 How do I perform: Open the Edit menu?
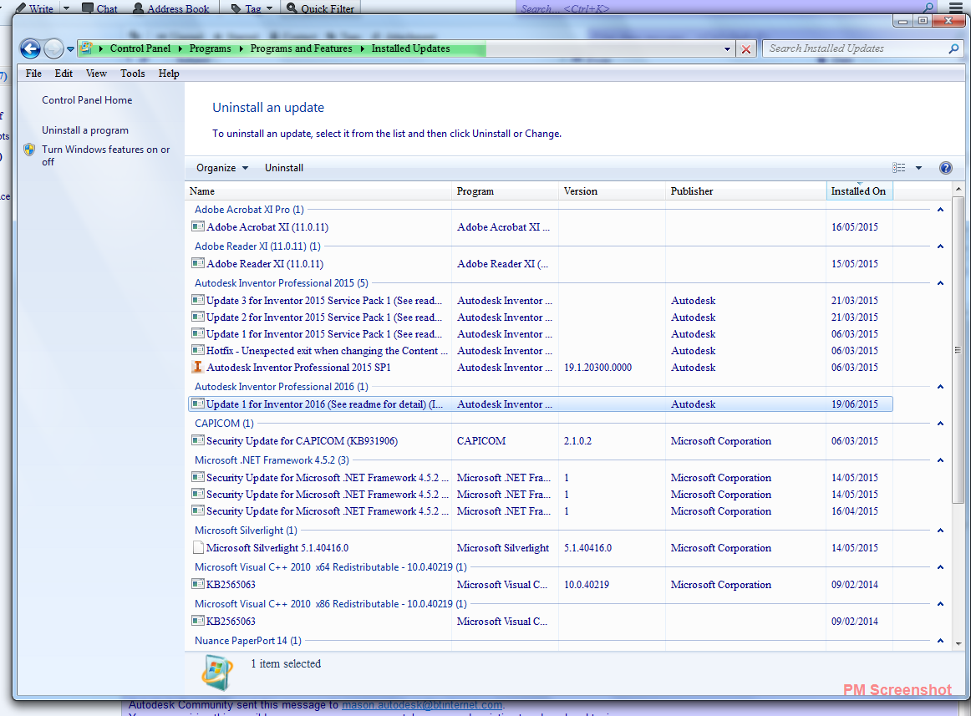(64, 73)
